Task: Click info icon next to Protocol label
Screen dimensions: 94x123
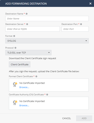Action: coord(15,48)
